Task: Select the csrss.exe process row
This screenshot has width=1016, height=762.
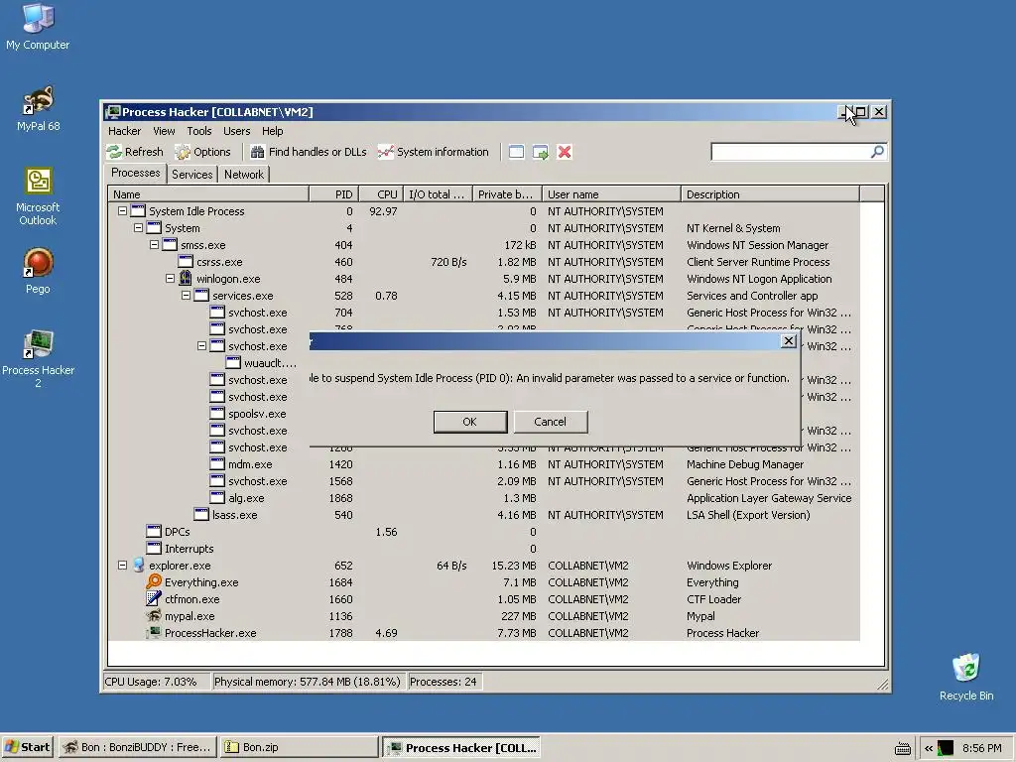Action: tap(483, 262)
